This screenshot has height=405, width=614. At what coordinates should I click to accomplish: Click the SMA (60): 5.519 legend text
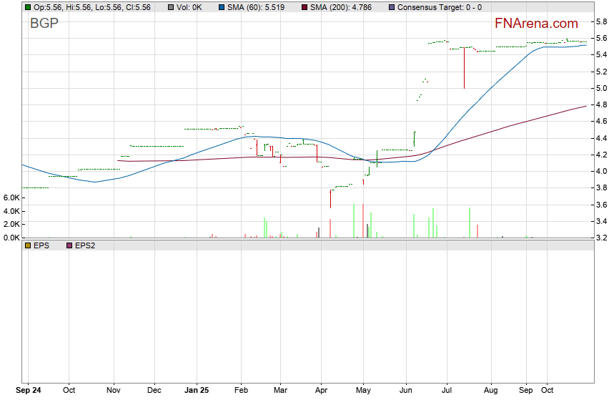[257, 7]
